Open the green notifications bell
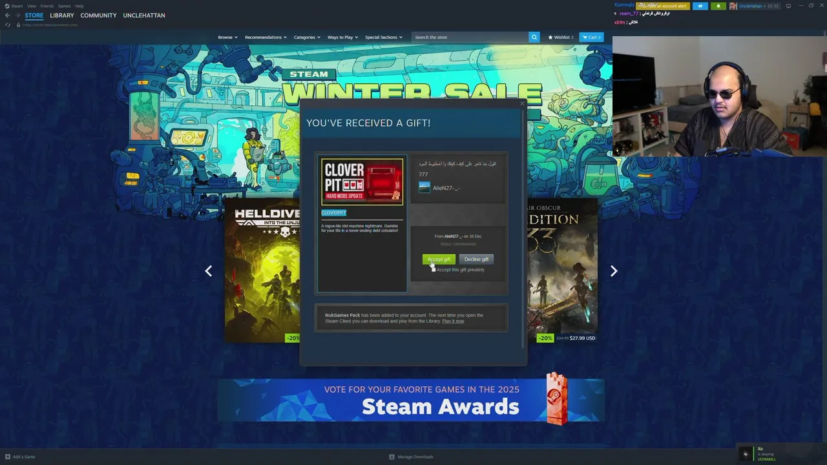 tap(718, 6)
